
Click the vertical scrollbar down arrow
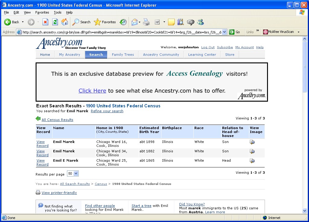[x=305, y=211]
